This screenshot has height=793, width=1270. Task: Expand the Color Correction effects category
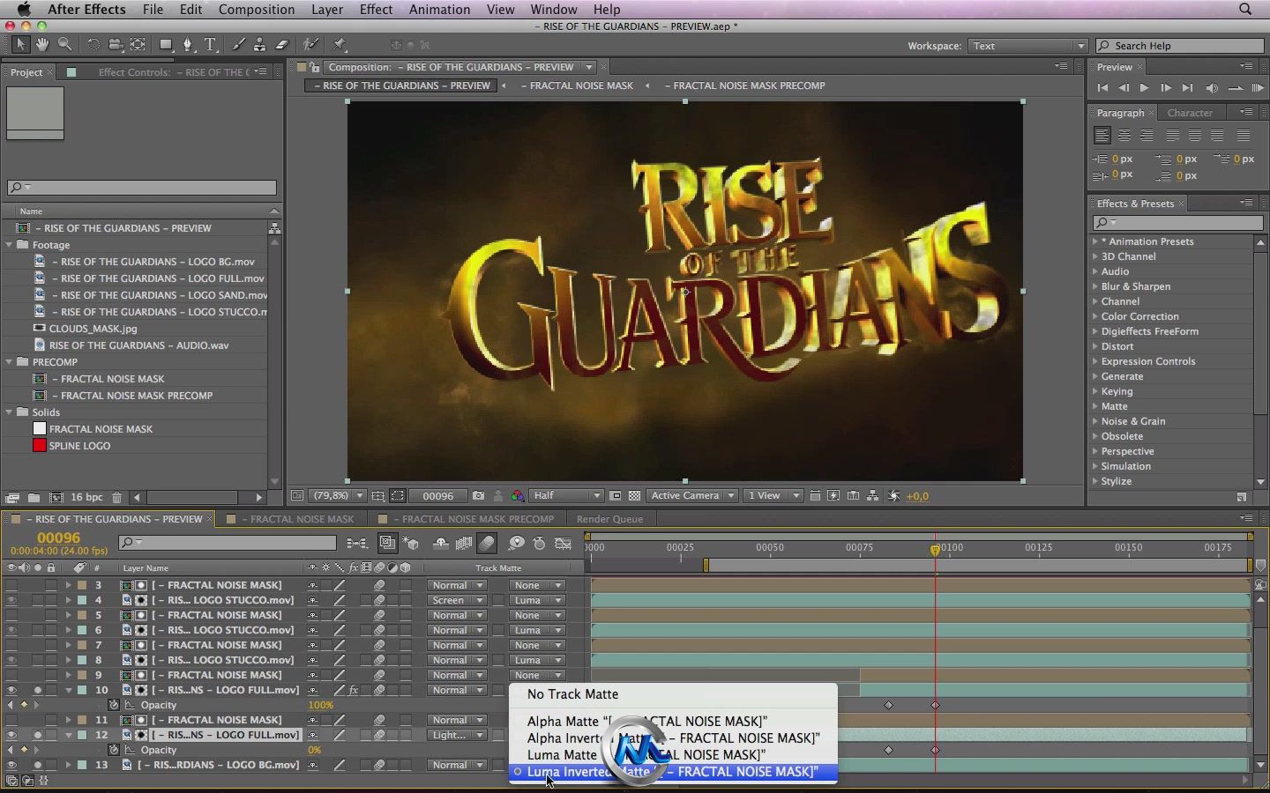(1095, 316)
